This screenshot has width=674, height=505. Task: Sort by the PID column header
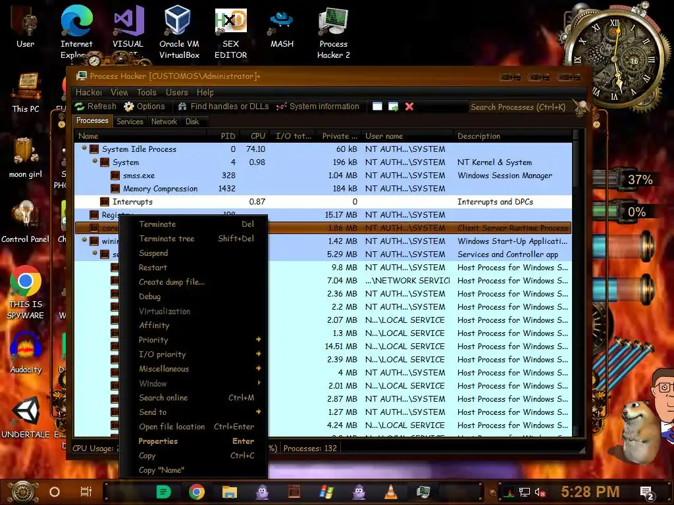(x=224, y=136)
